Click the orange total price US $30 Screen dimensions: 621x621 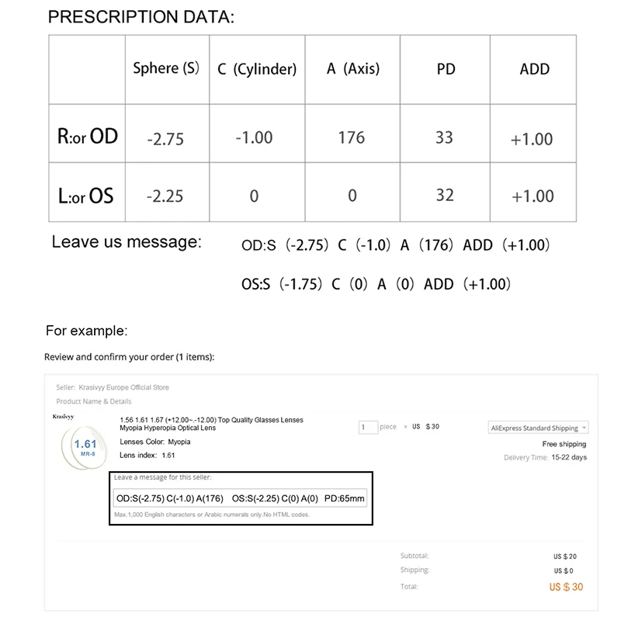[x=565, y=587]
